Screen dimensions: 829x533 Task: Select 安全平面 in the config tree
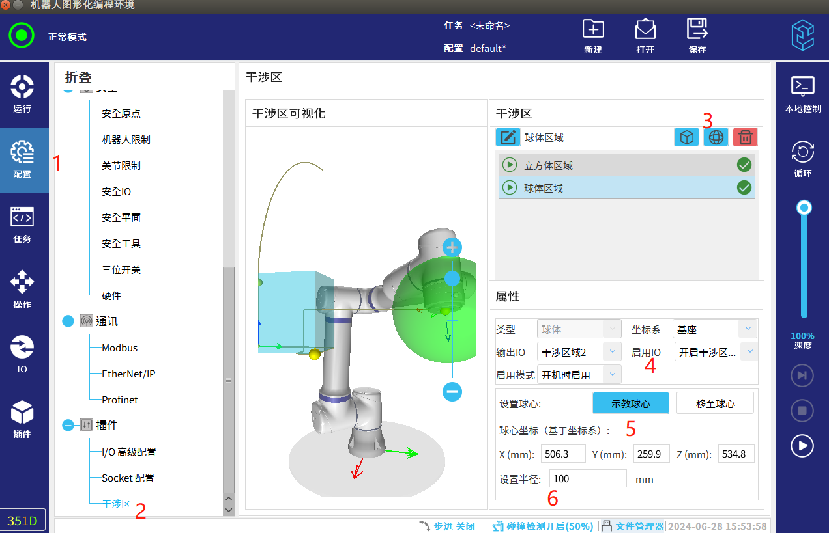click(121, 218)
